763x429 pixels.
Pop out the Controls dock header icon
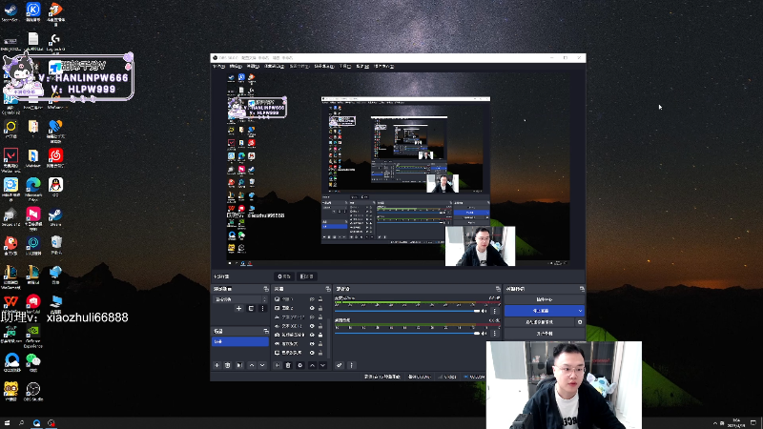tap(582, 289)
